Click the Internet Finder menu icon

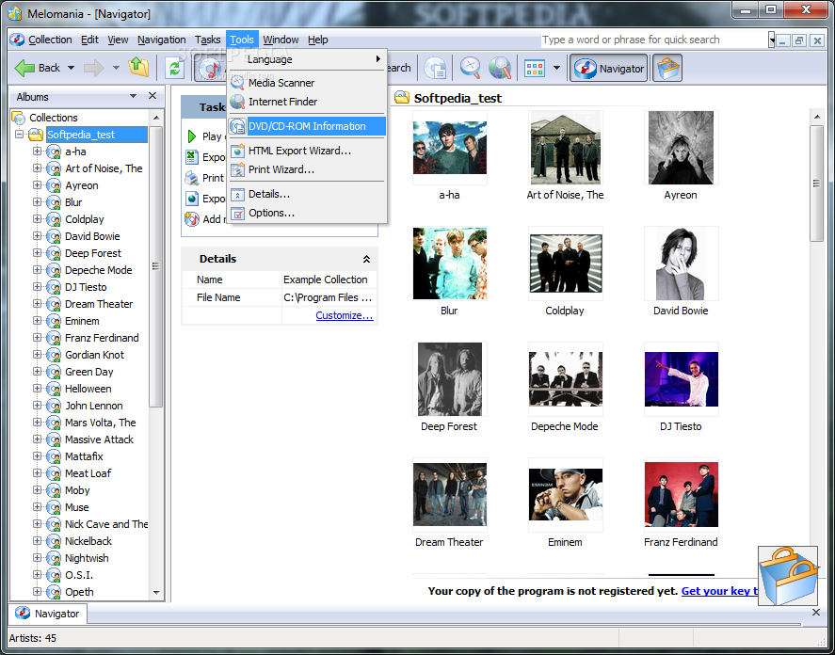point(237,102)
